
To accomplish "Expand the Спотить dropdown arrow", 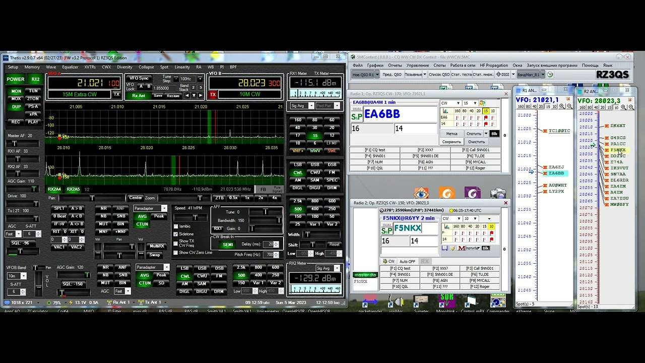I will [x=486, y=134].
